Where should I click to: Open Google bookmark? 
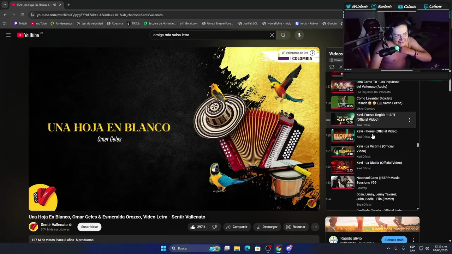[329, 24]
